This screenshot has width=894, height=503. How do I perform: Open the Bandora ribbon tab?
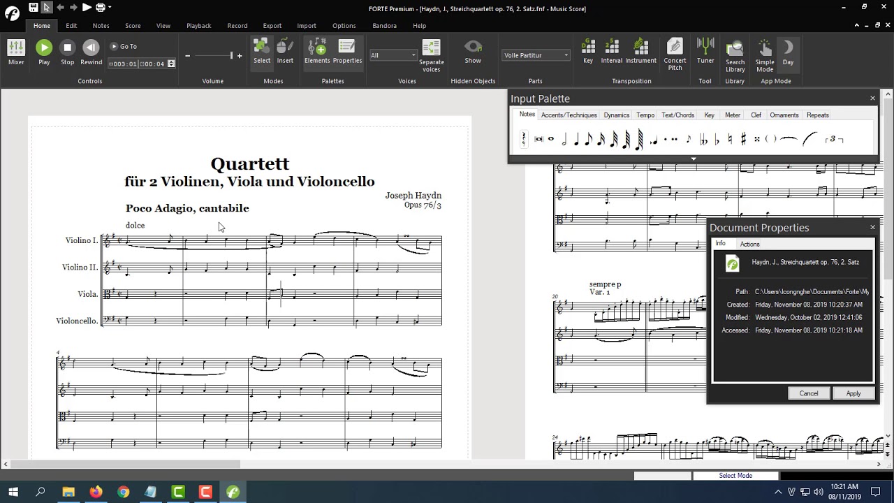click(384, 26)
